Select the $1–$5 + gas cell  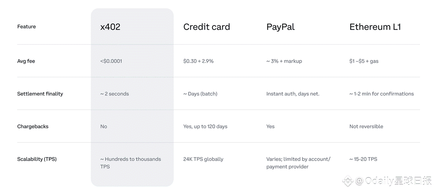364,61
